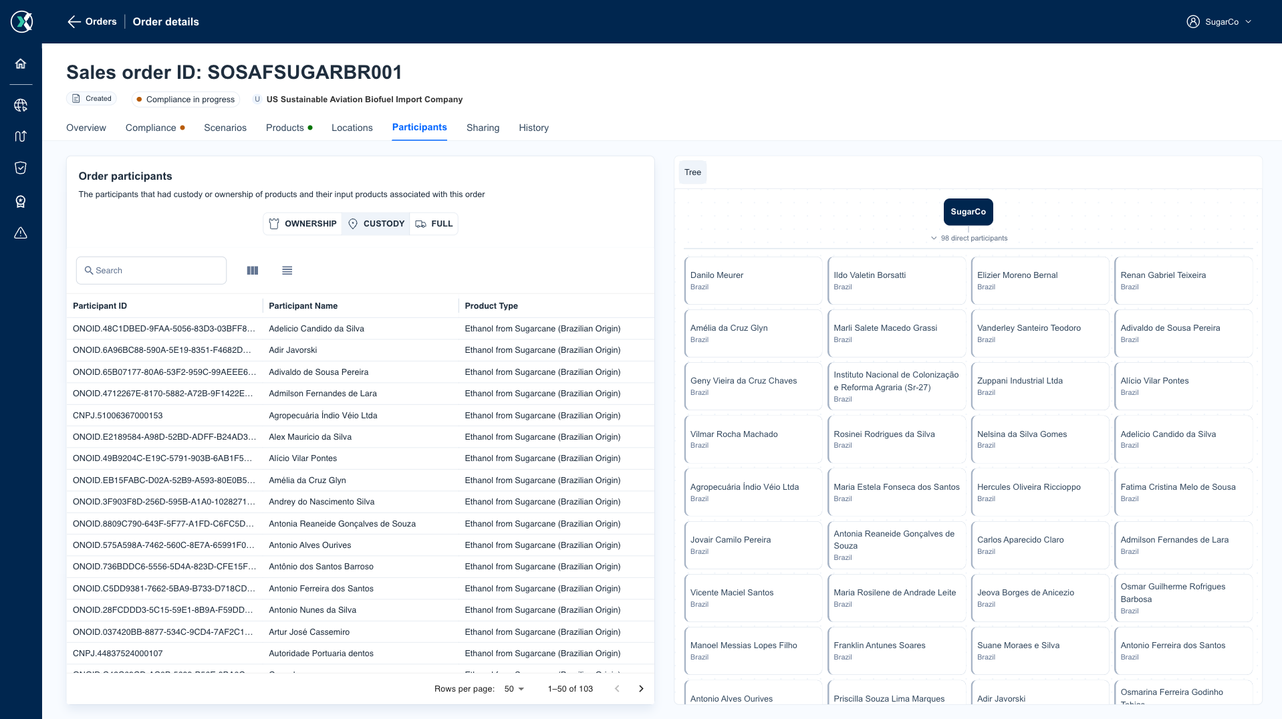
Task: Select the Alex Mauricio da Silva row
Action: point(360,437)
